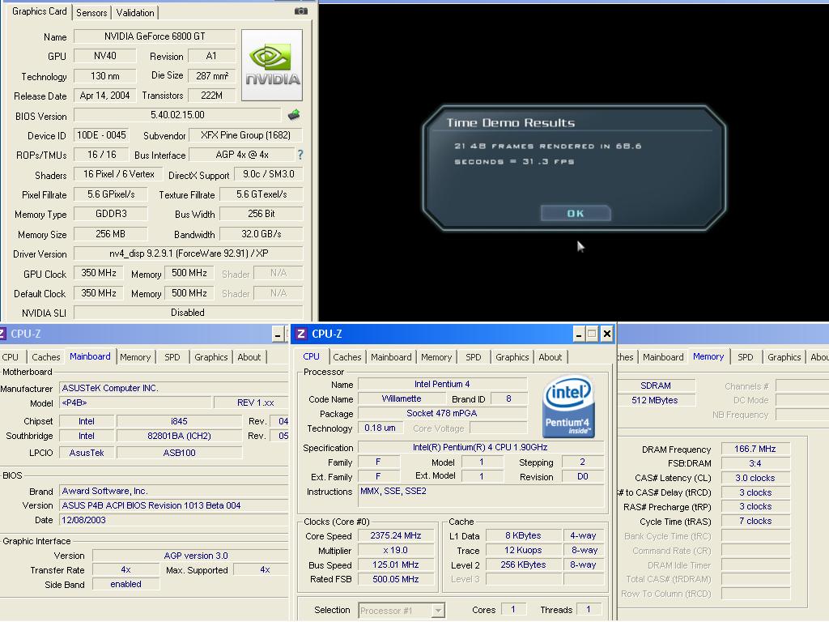Viewport: 829px width, 622px height.
Task: Click the BIOS Version 5.40.02.15.00 field
Action: 177,115
